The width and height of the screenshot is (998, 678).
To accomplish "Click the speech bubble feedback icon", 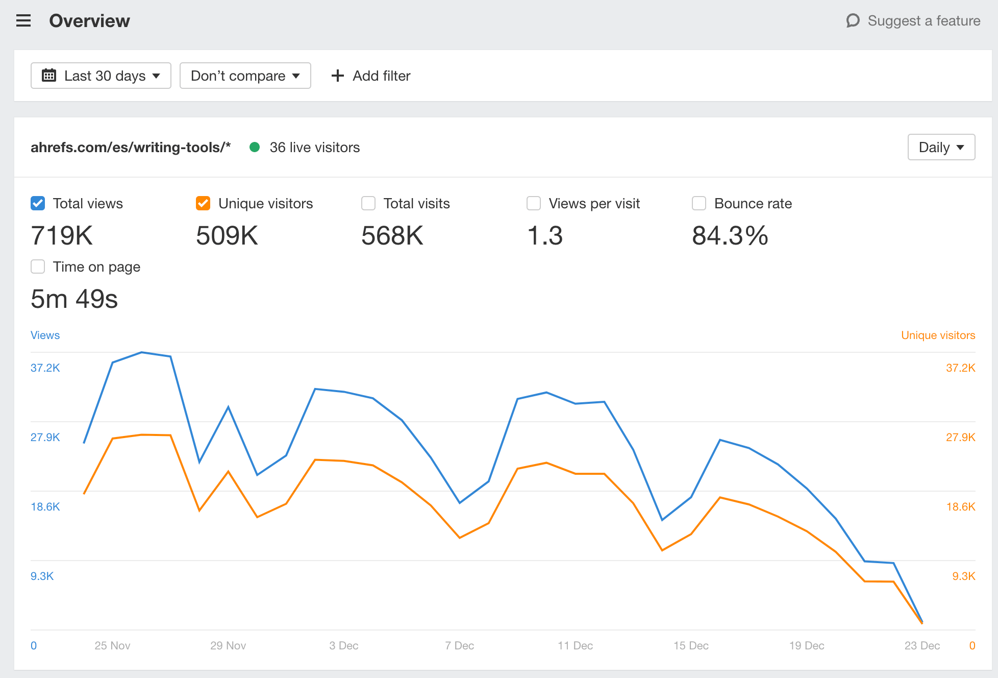I will (853, 21).
